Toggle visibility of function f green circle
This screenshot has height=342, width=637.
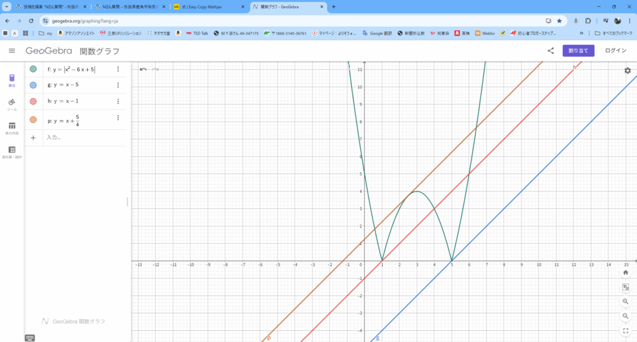coord(33,69)
